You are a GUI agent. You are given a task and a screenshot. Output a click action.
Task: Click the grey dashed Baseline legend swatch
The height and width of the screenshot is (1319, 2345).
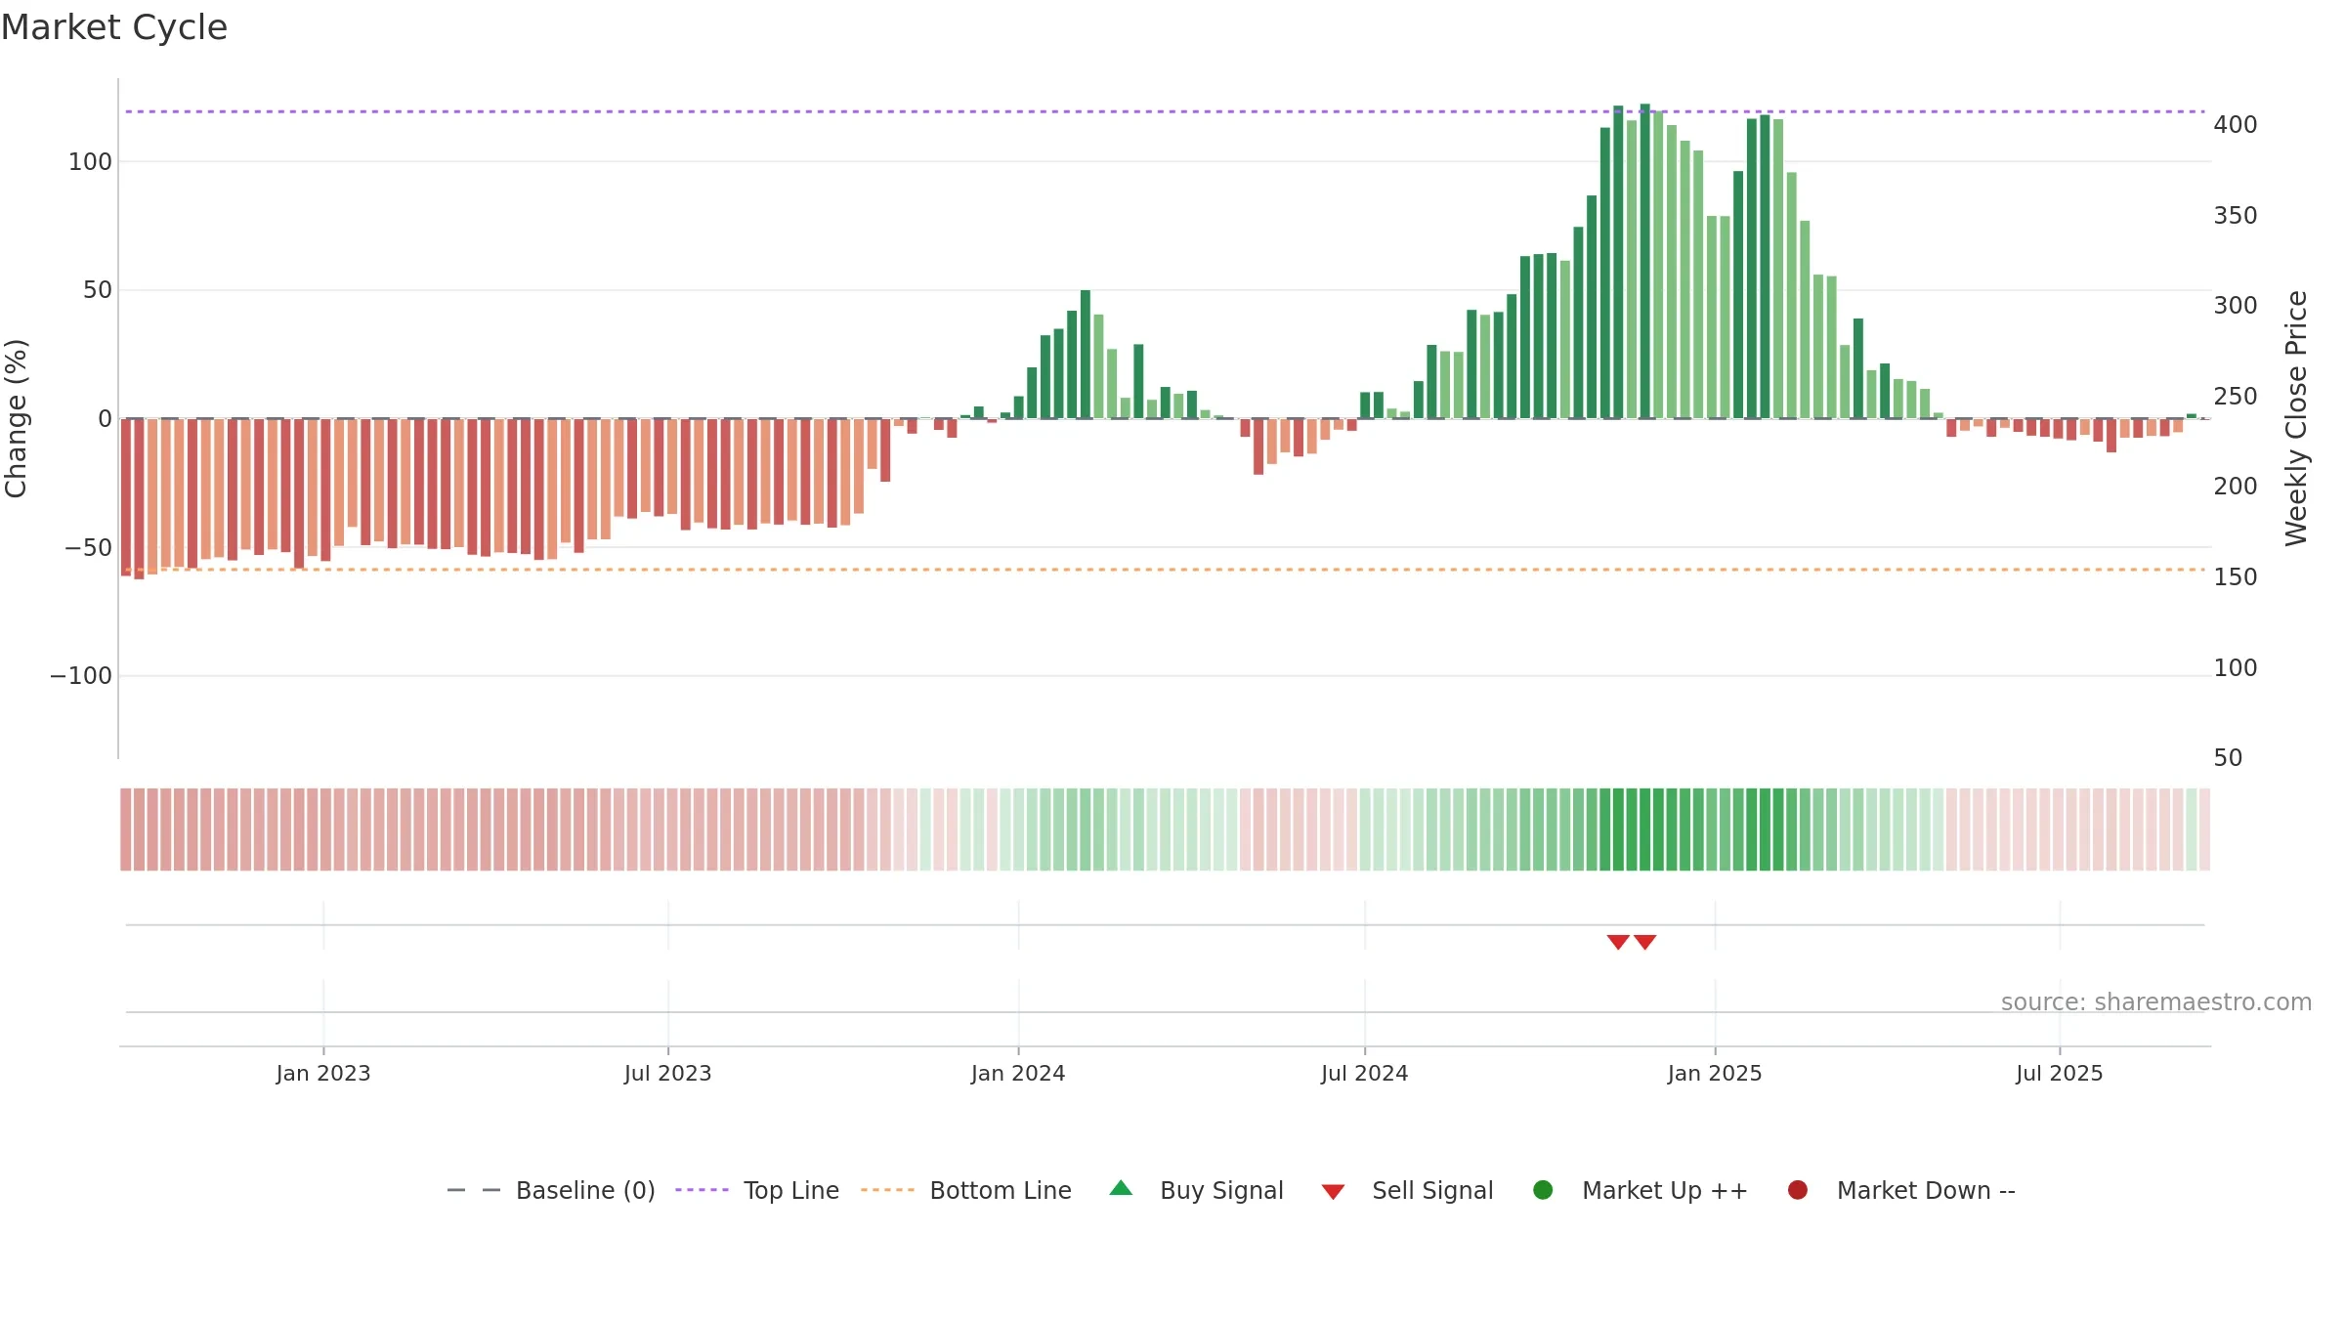coord(474,1190)
